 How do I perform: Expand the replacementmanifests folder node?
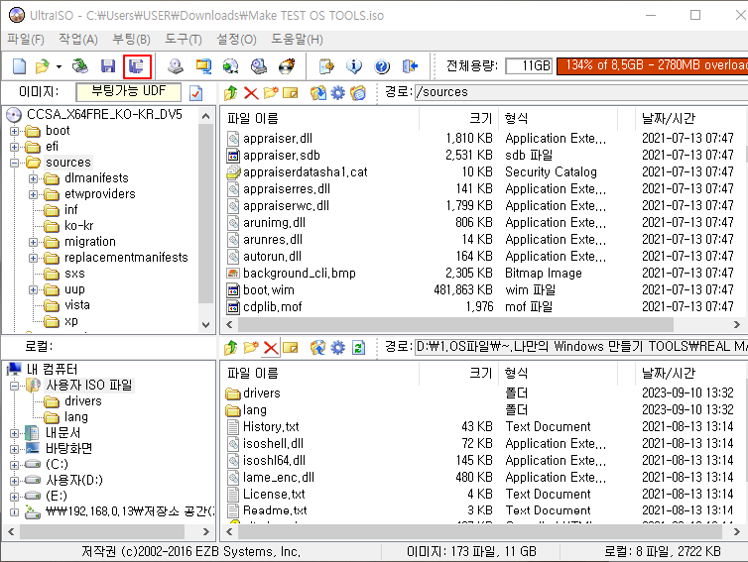click(x=33, y=258)
